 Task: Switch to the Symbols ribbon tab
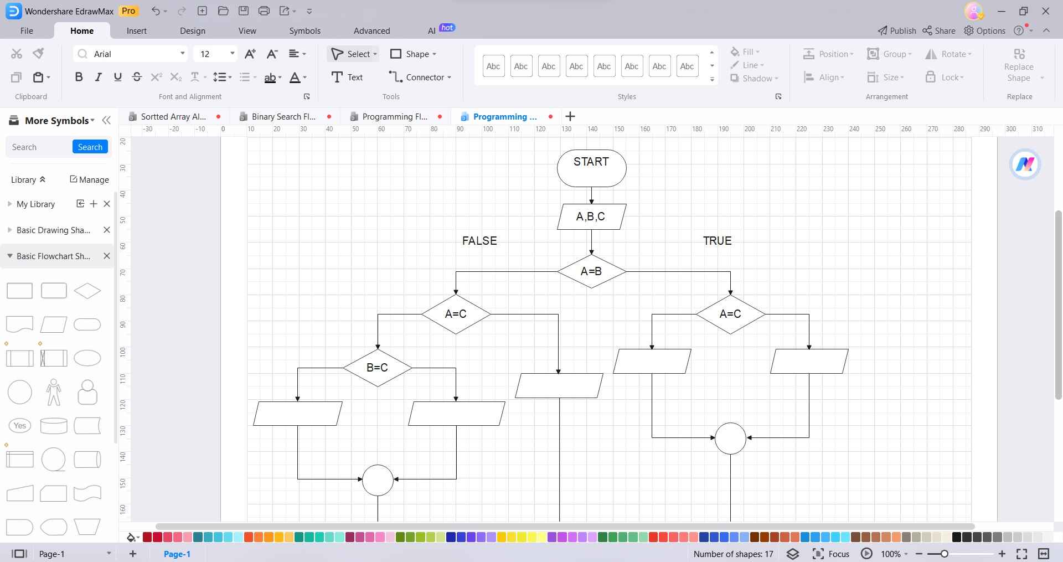point(305,31)
